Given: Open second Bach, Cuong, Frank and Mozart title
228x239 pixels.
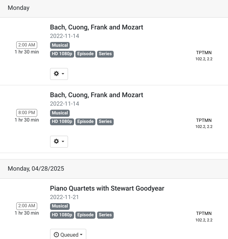Looking at the screenshot, I should (x=96, y=95).
